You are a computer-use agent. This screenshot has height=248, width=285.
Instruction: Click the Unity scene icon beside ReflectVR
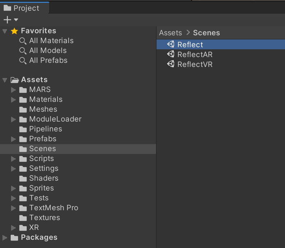pos(171,64)
